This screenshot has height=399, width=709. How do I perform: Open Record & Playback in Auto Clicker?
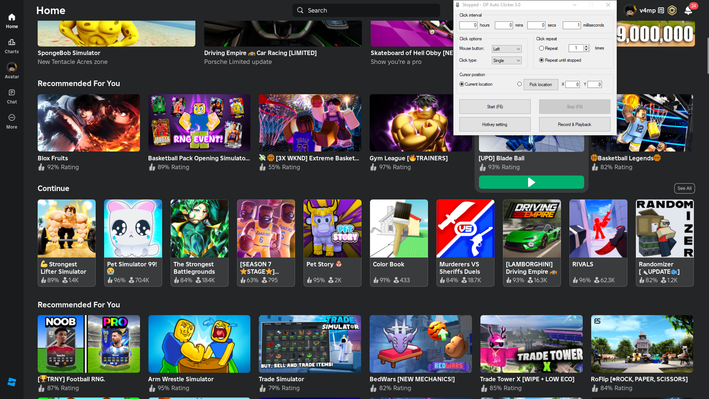click(575, 125)
